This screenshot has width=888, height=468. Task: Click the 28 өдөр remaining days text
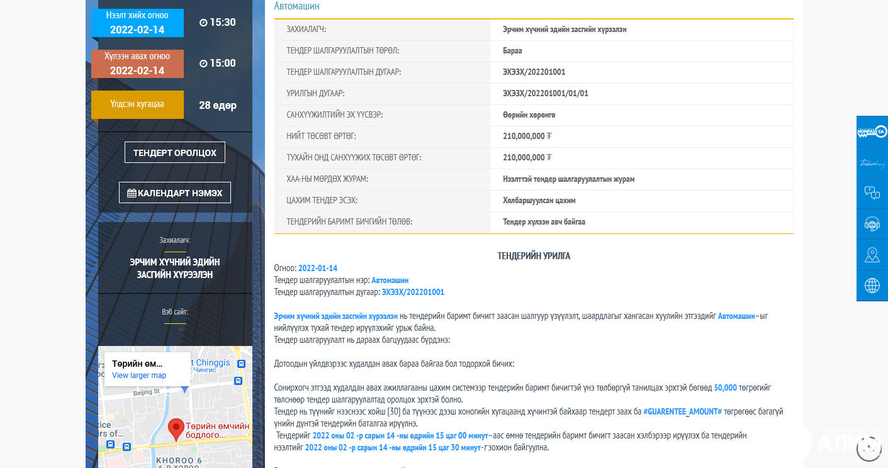(218, 105)
